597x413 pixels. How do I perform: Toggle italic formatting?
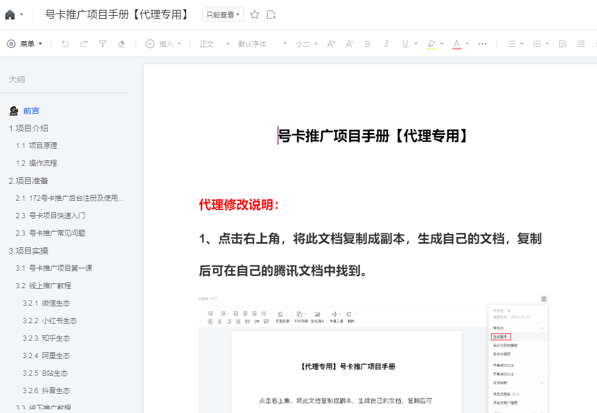tap(386, 43)
